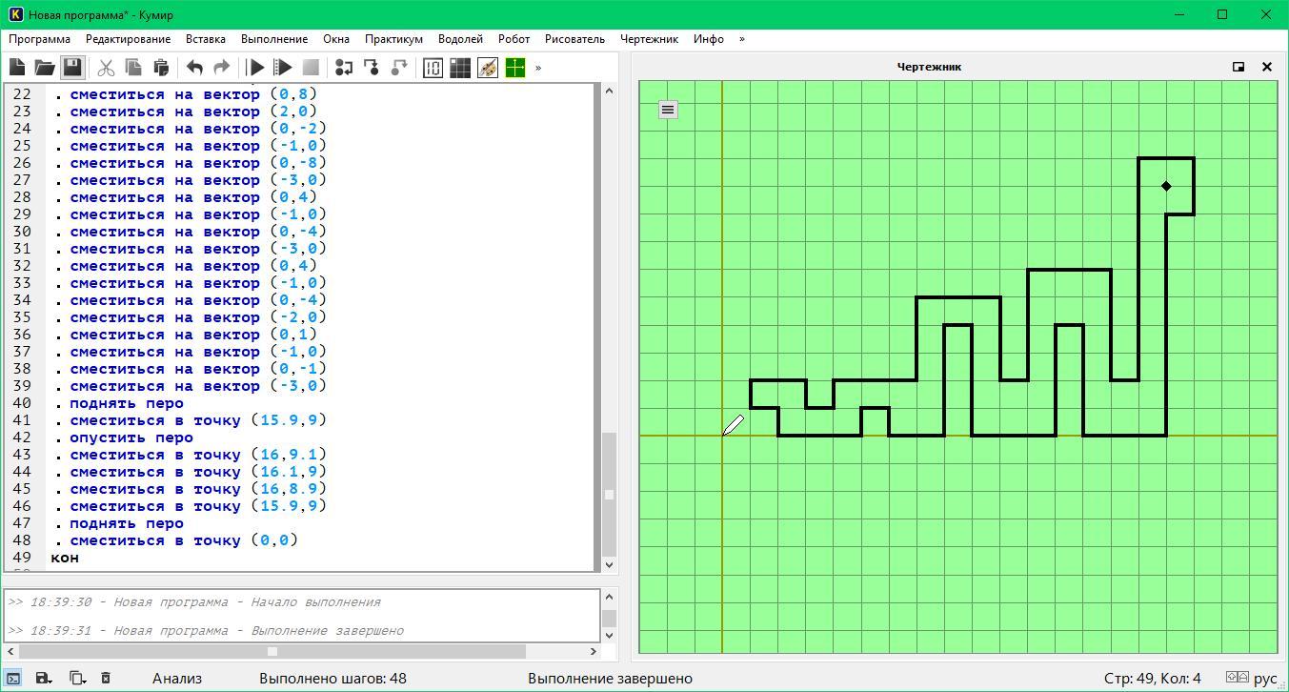Click the scissors cut icon

(106, 68)
